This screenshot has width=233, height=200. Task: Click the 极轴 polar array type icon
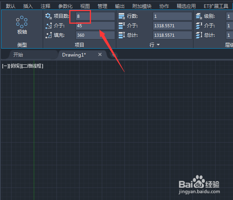[x=22, y=22]
